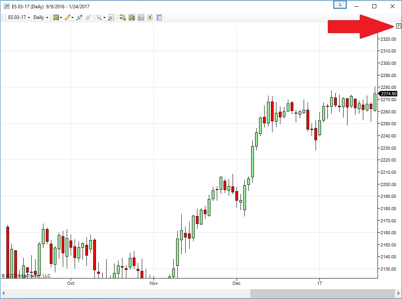Click the zoom in magnifier icon
Image resolution: width=402 pixels, height=299 pixels.
coord(79,17)
